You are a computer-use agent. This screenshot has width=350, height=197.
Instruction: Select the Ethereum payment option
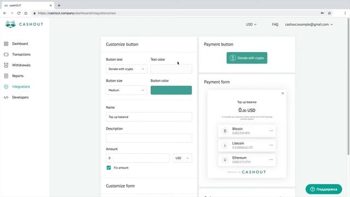tap(247, 160)
